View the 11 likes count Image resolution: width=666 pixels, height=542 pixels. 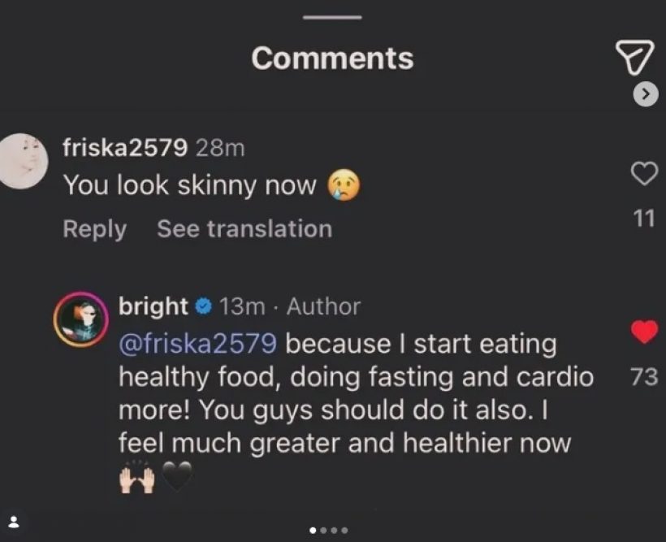point(643,219)
